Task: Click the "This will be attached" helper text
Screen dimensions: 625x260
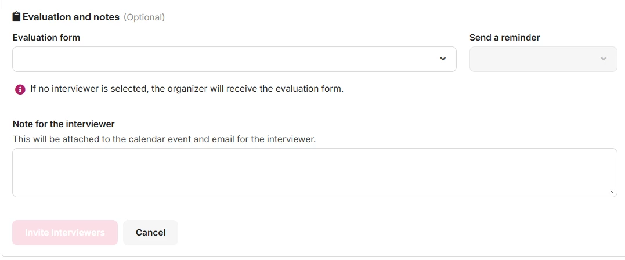Action: 164,139
